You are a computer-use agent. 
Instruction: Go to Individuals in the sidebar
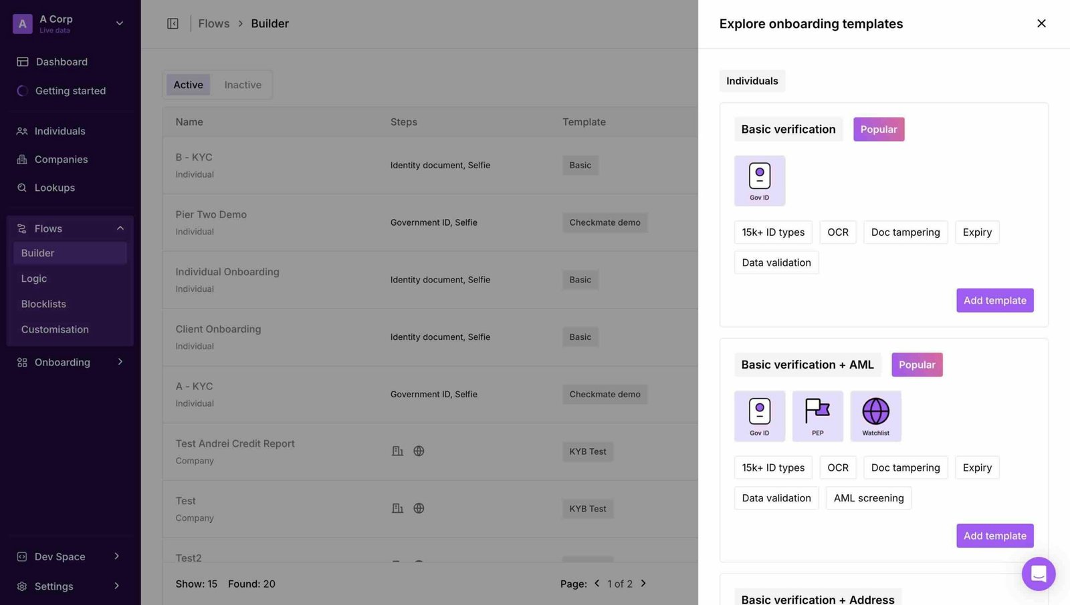[x=60, y=131]
